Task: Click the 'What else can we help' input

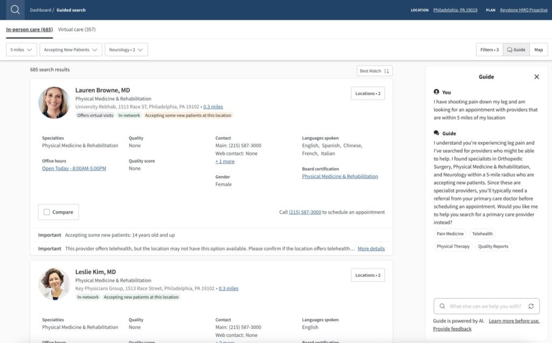Action: pyautogui.click(x=485, y=306)
